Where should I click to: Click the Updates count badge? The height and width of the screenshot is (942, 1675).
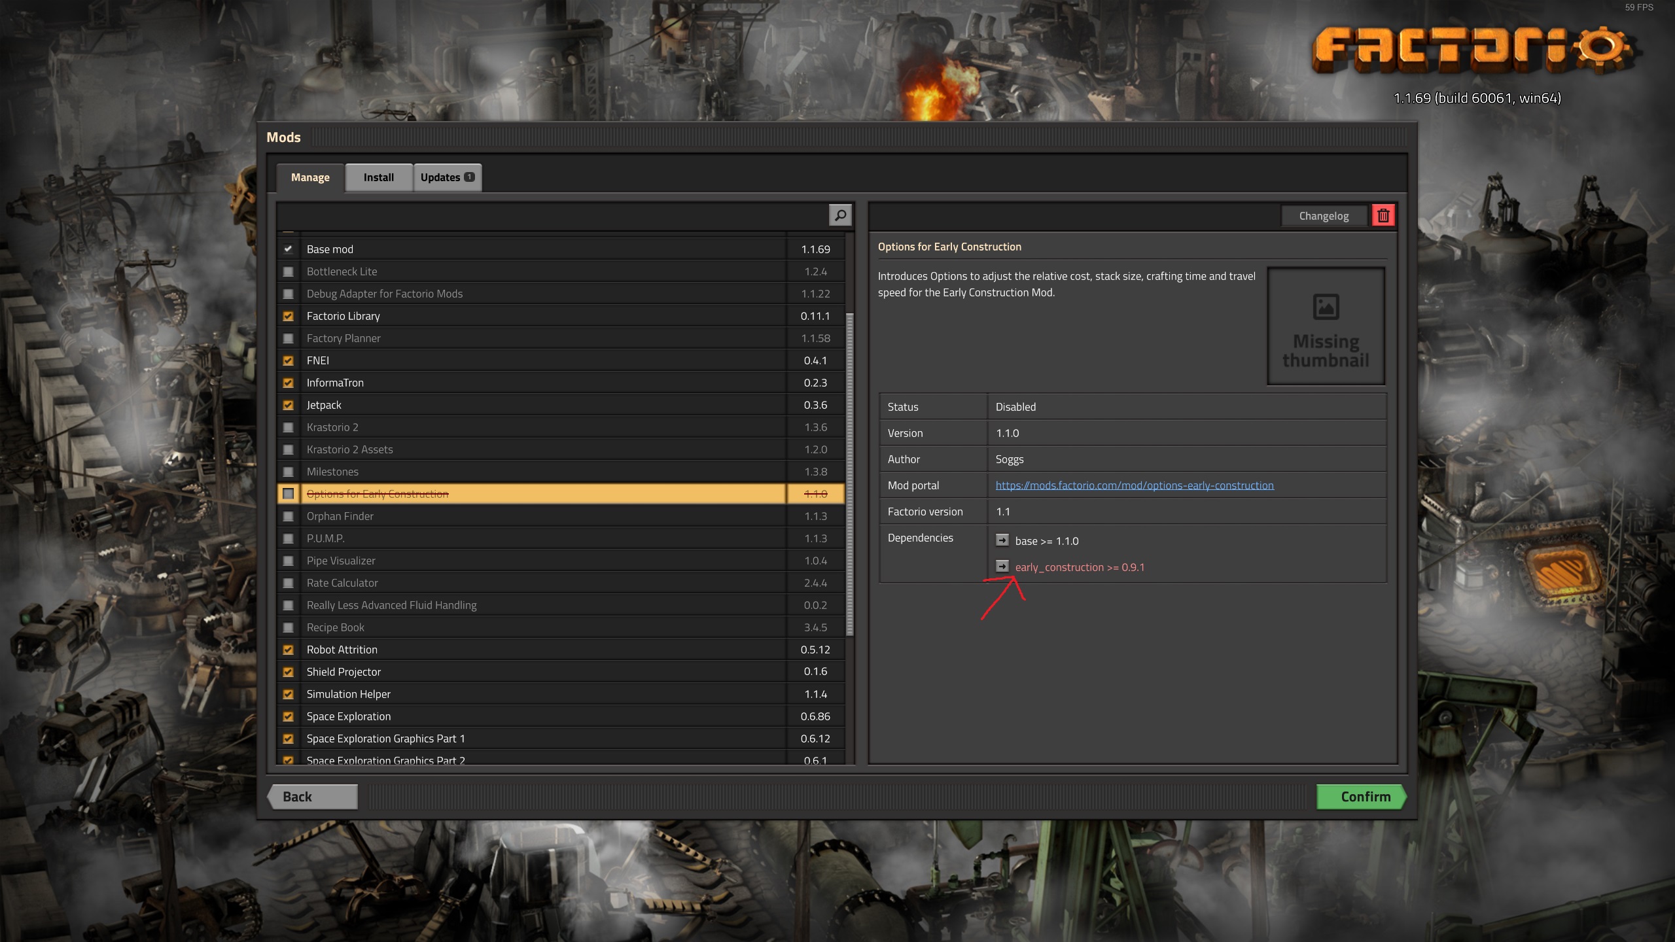(469, 177)
